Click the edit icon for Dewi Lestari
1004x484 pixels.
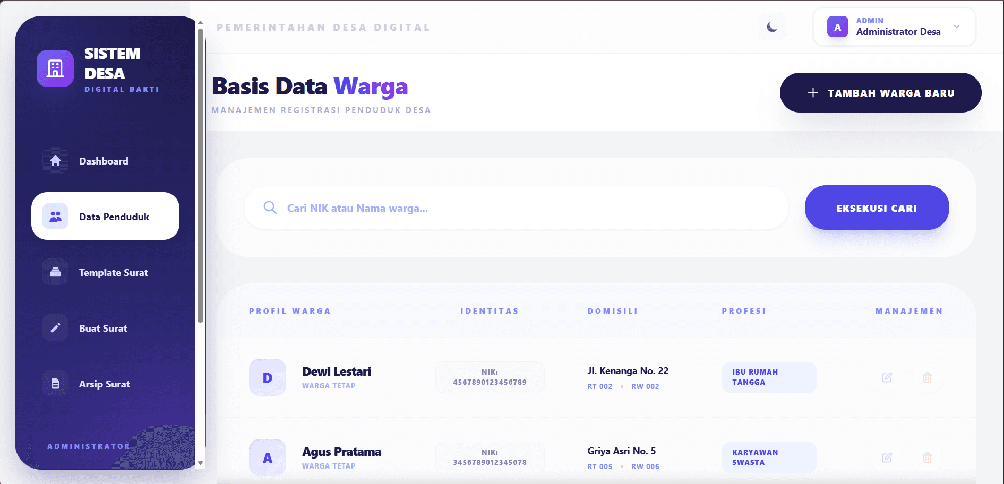[887, 378]
